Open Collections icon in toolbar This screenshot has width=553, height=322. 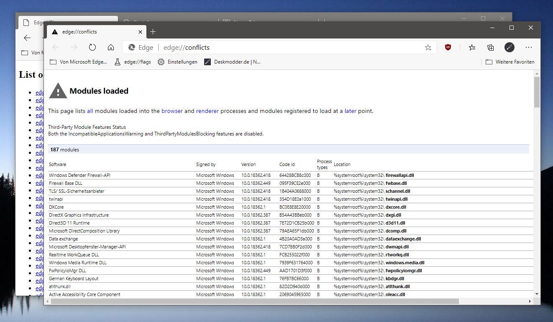pos(491,47)
